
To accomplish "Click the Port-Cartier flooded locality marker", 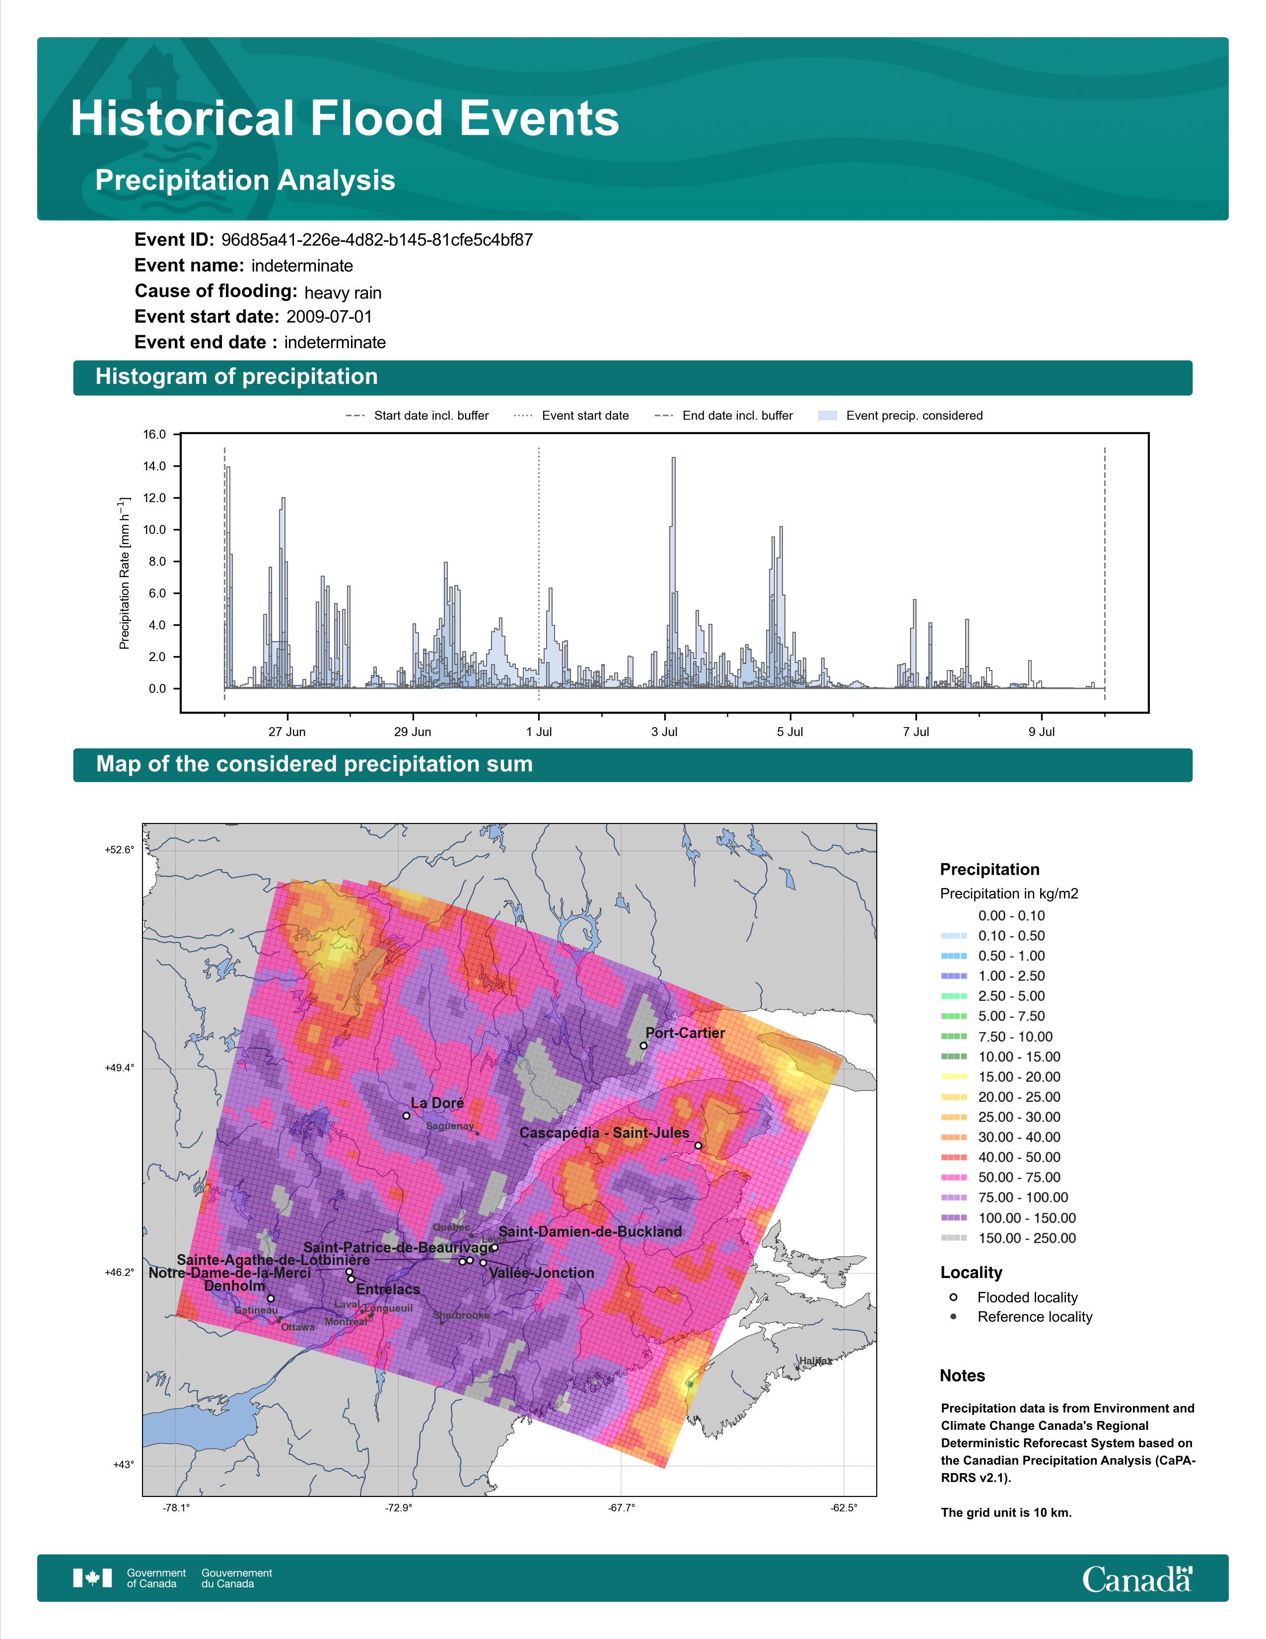I will click(643, 1045).
